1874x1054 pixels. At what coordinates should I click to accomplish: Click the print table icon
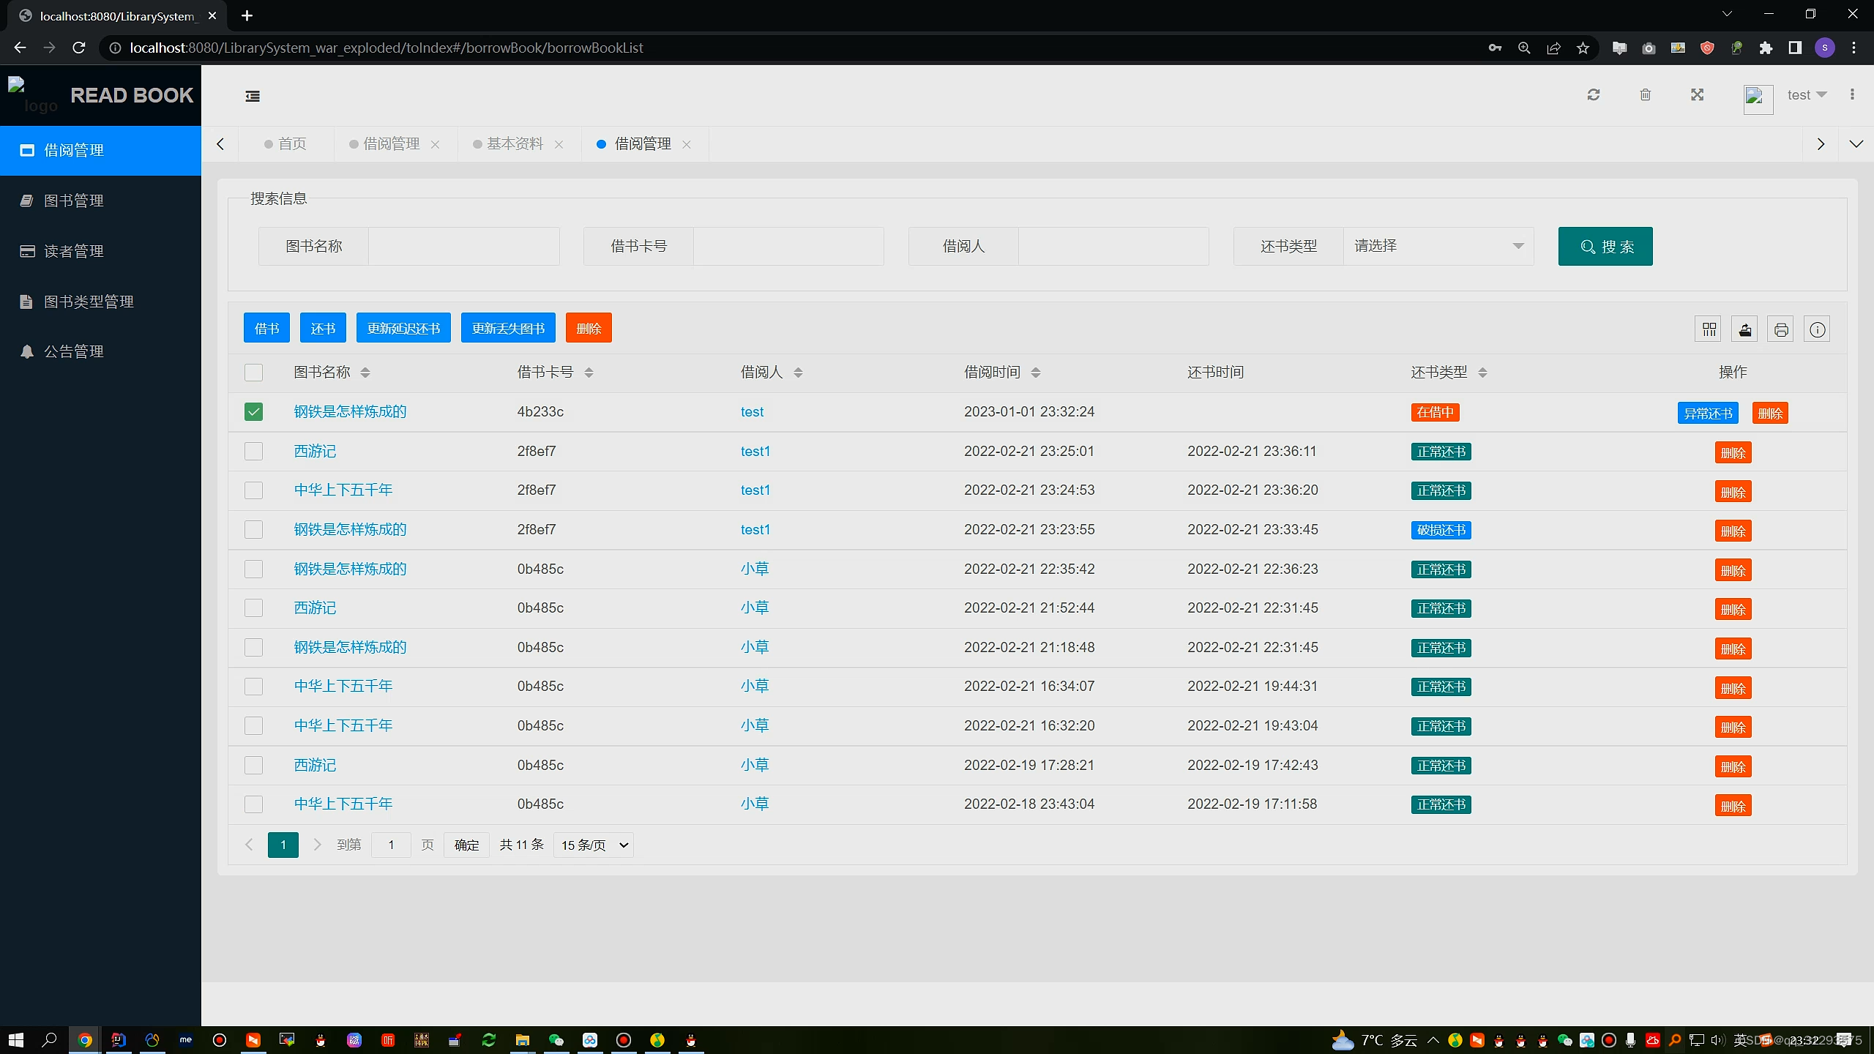click(1781, 329)
